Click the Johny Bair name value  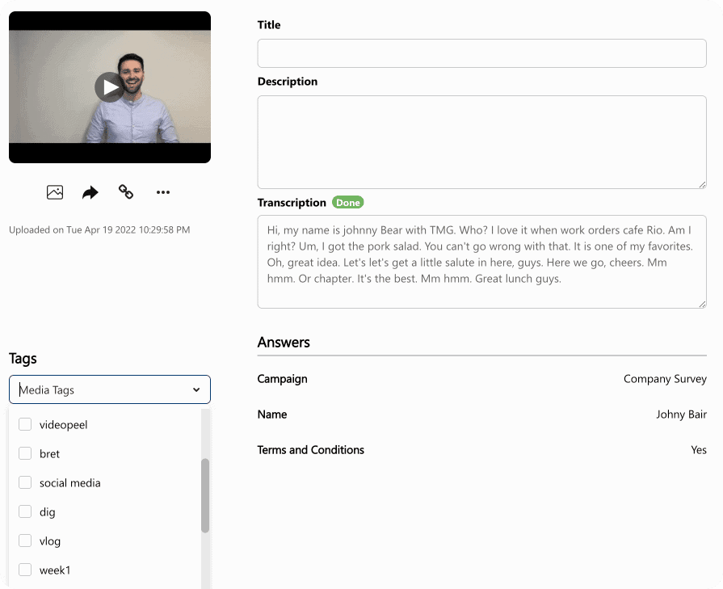pos(681,414)
